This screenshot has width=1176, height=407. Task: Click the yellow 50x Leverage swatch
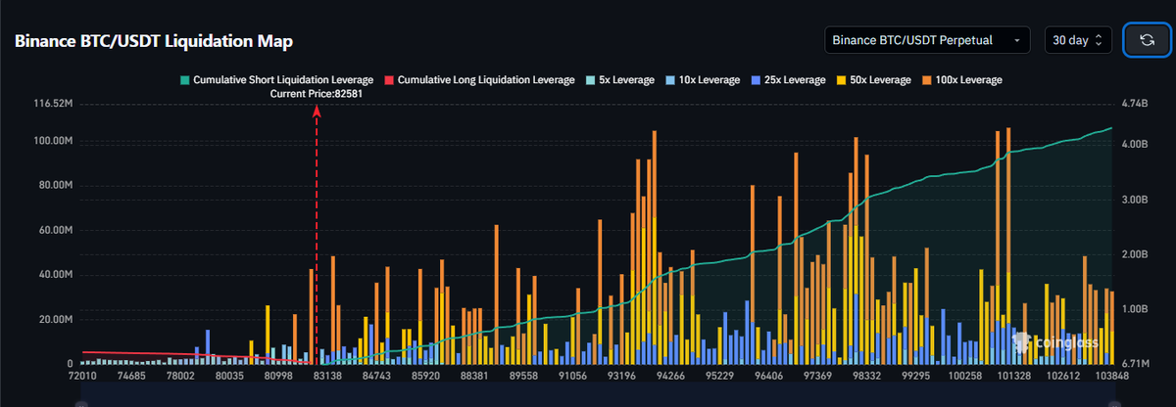(843, 79)
